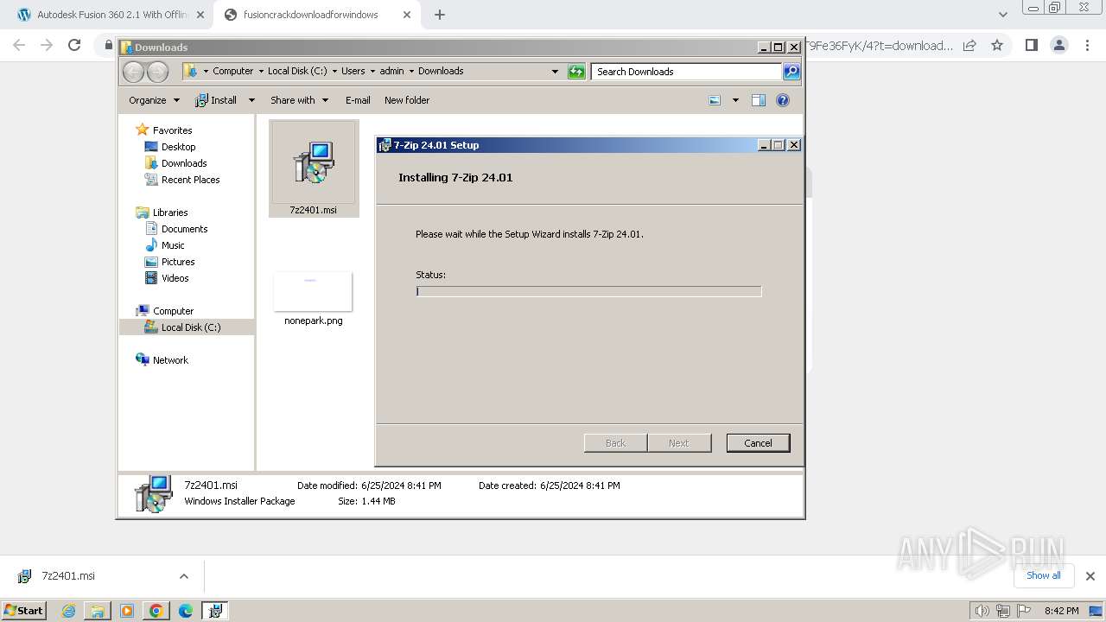
Task: Click the Explorer forward arrow button
Action: (x=157, y=72)
